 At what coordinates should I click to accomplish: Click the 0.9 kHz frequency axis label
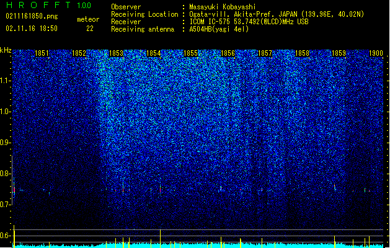tap(5, 143)
